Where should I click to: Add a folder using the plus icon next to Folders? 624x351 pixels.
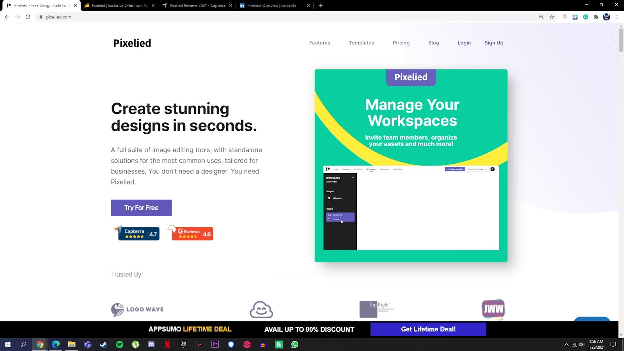click(x=353, y=209)
